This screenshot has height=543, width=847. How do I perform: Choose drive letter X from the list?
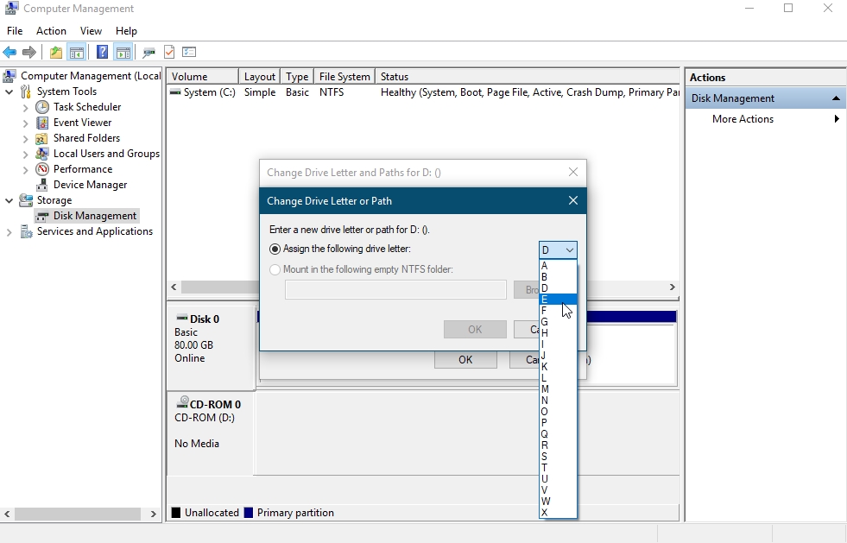point(558,513)
